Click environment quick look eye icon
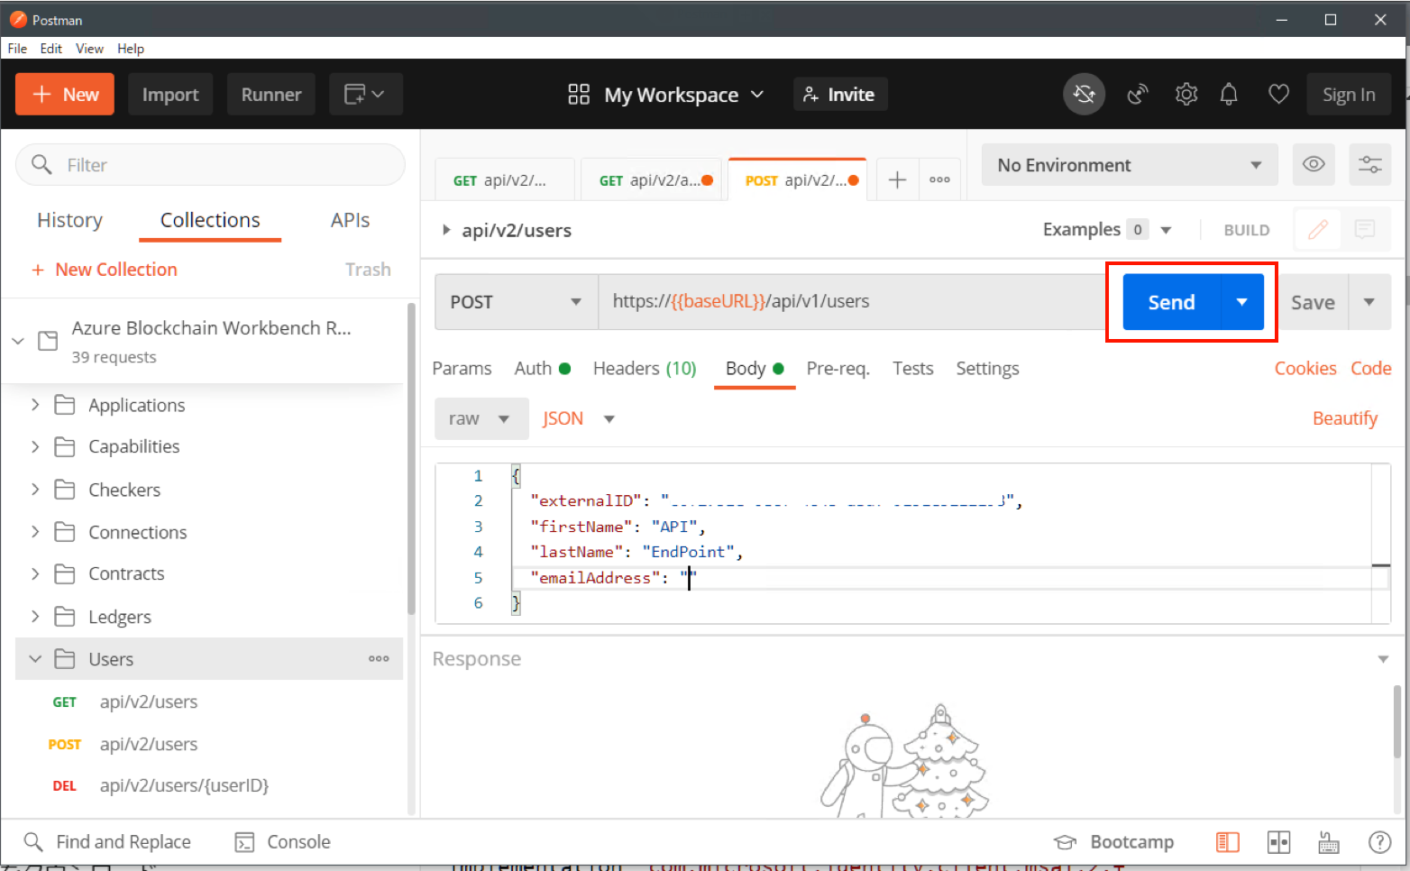 click(1314, 164)
